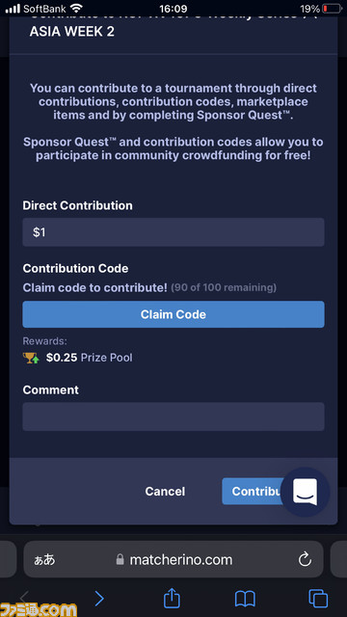Viewport: 347px width, 617px height.
Task: Tap the battery indicator in status bar
Action: pos(332,8)
